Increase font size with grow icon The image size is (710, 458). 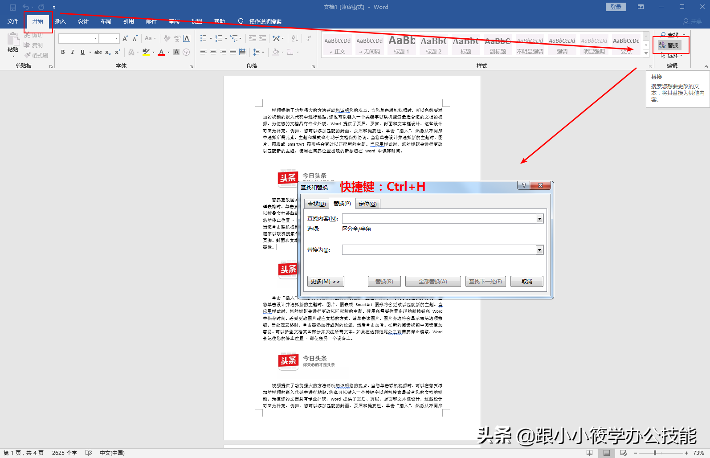click(125, 39)
